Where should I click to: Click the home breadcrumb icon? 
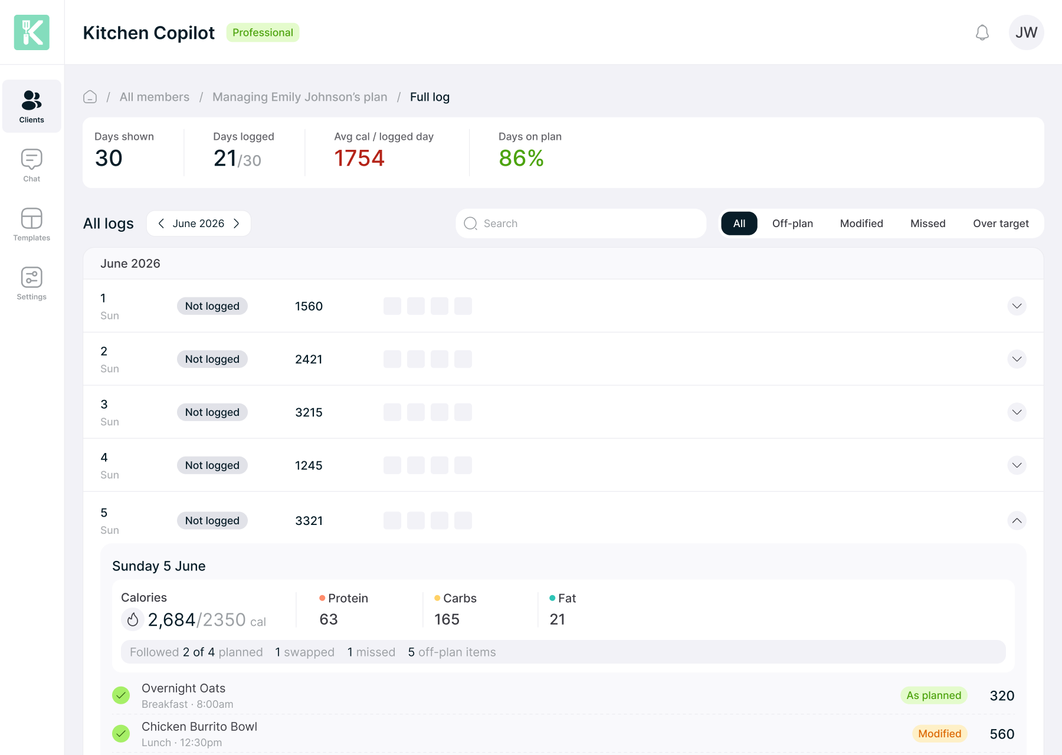(90, 97)
